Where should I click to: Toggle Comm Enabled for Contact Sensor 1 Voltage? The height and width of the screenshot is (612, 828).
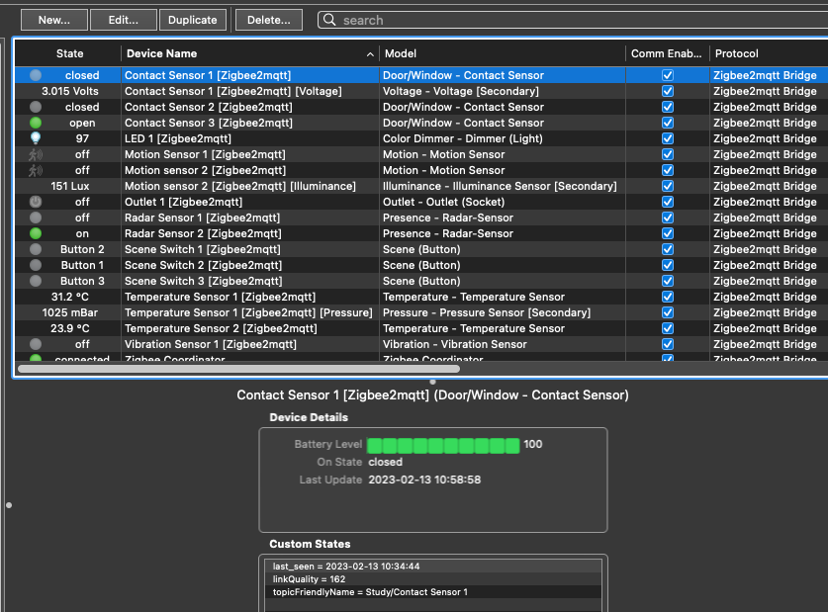668,91
